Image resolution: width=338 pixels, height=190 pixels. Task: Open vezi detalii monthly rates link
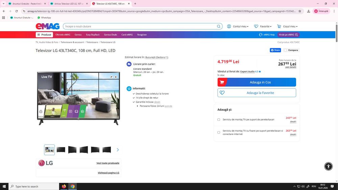tap(291, 67)
